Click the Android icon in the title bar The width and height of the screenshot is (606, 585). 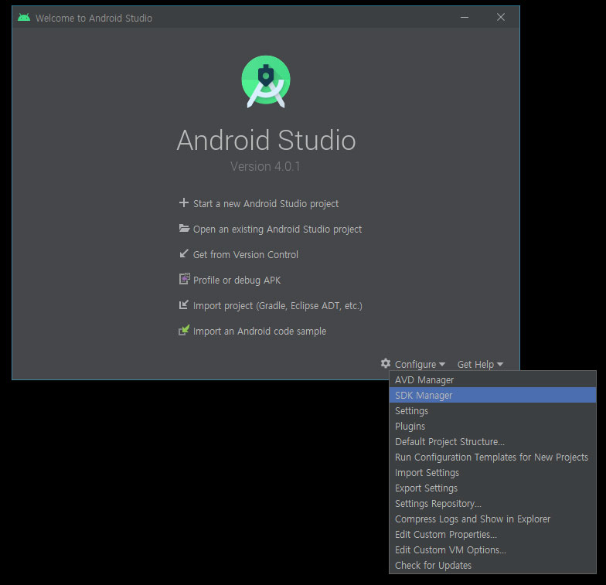point(24,18)
